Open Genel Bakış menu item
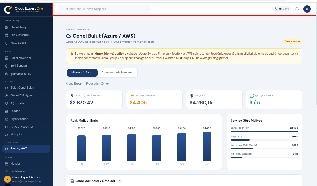Screen dimensions: 317x186 click(27, 27)
